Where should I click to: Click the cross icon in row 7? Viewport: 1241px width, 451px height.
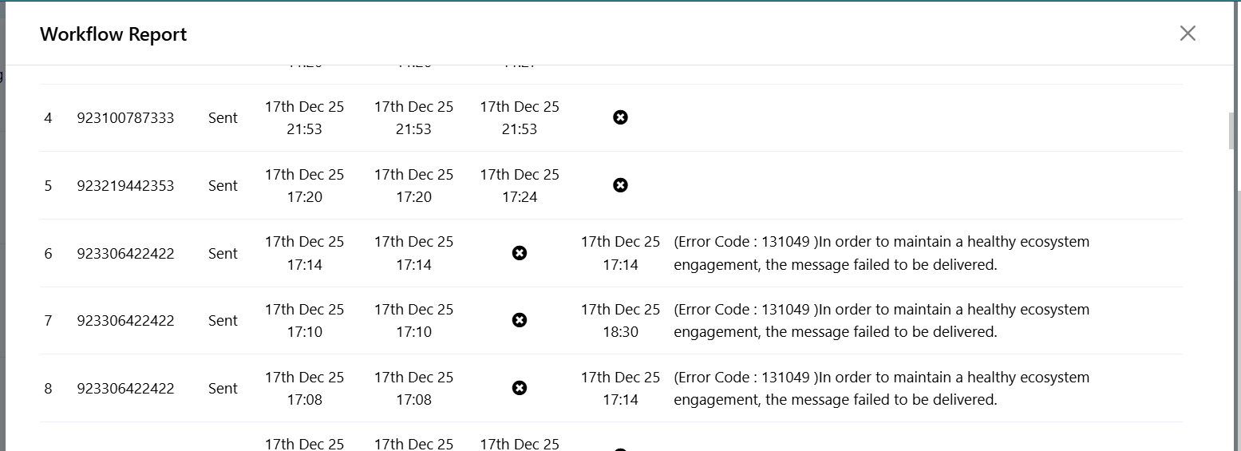(x=519, y=320)
